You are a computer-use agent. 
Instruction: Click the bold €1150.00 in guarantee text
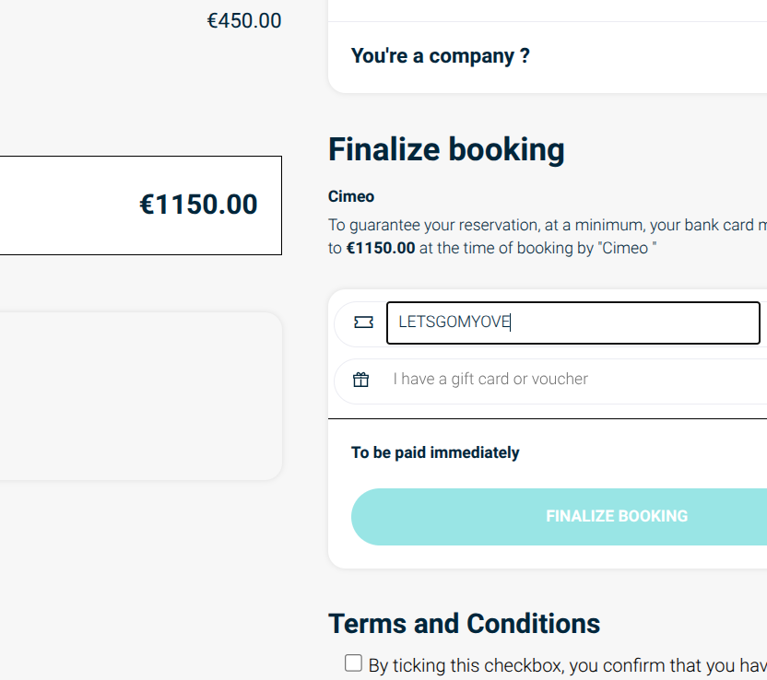click(381, 249)
